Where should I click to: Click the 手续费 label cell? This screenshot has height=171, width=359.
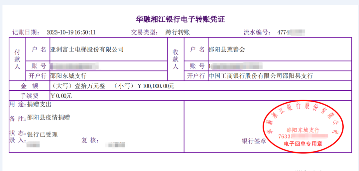(29, 96)
